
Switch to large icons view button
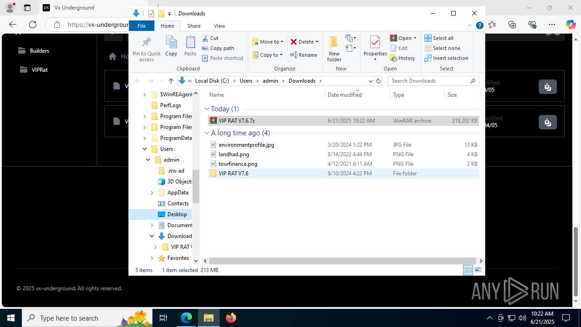tap(478, 270)
